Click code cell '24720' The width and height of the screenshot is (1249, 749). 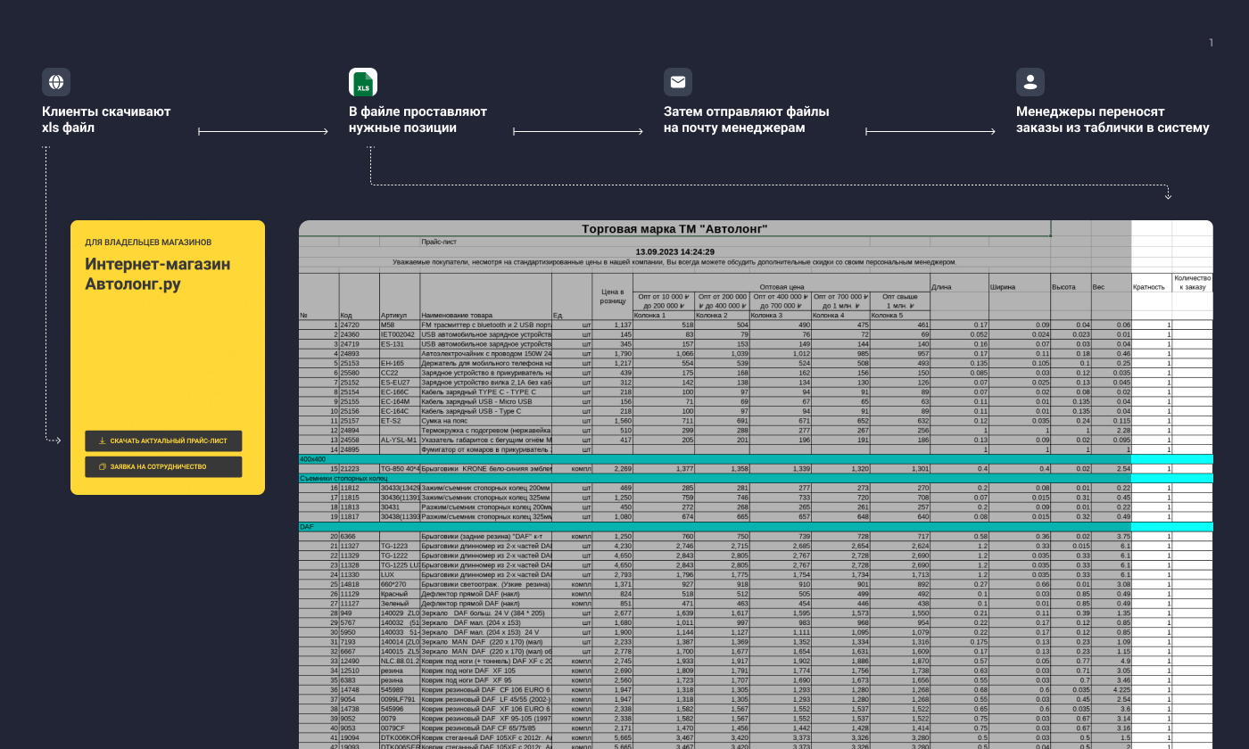359,325
